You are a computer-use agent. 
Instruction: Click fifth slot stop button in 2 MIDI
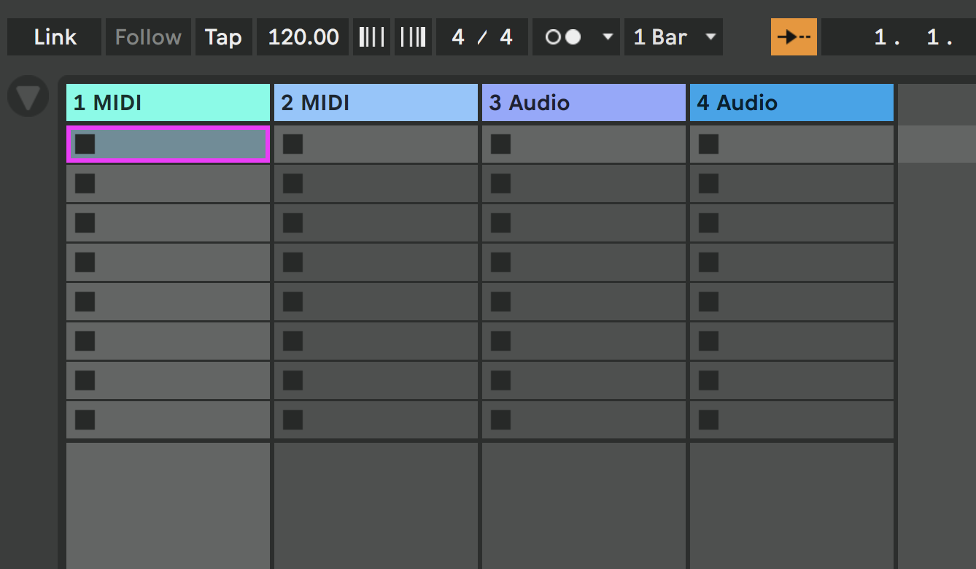(x=293, y=302)
